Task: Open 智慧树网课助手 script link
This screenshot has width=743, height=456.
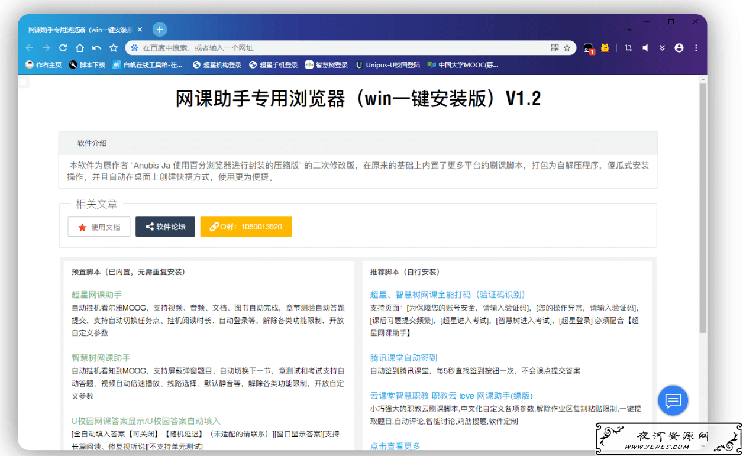Action: pyautogui.click(x=101, y=358)
